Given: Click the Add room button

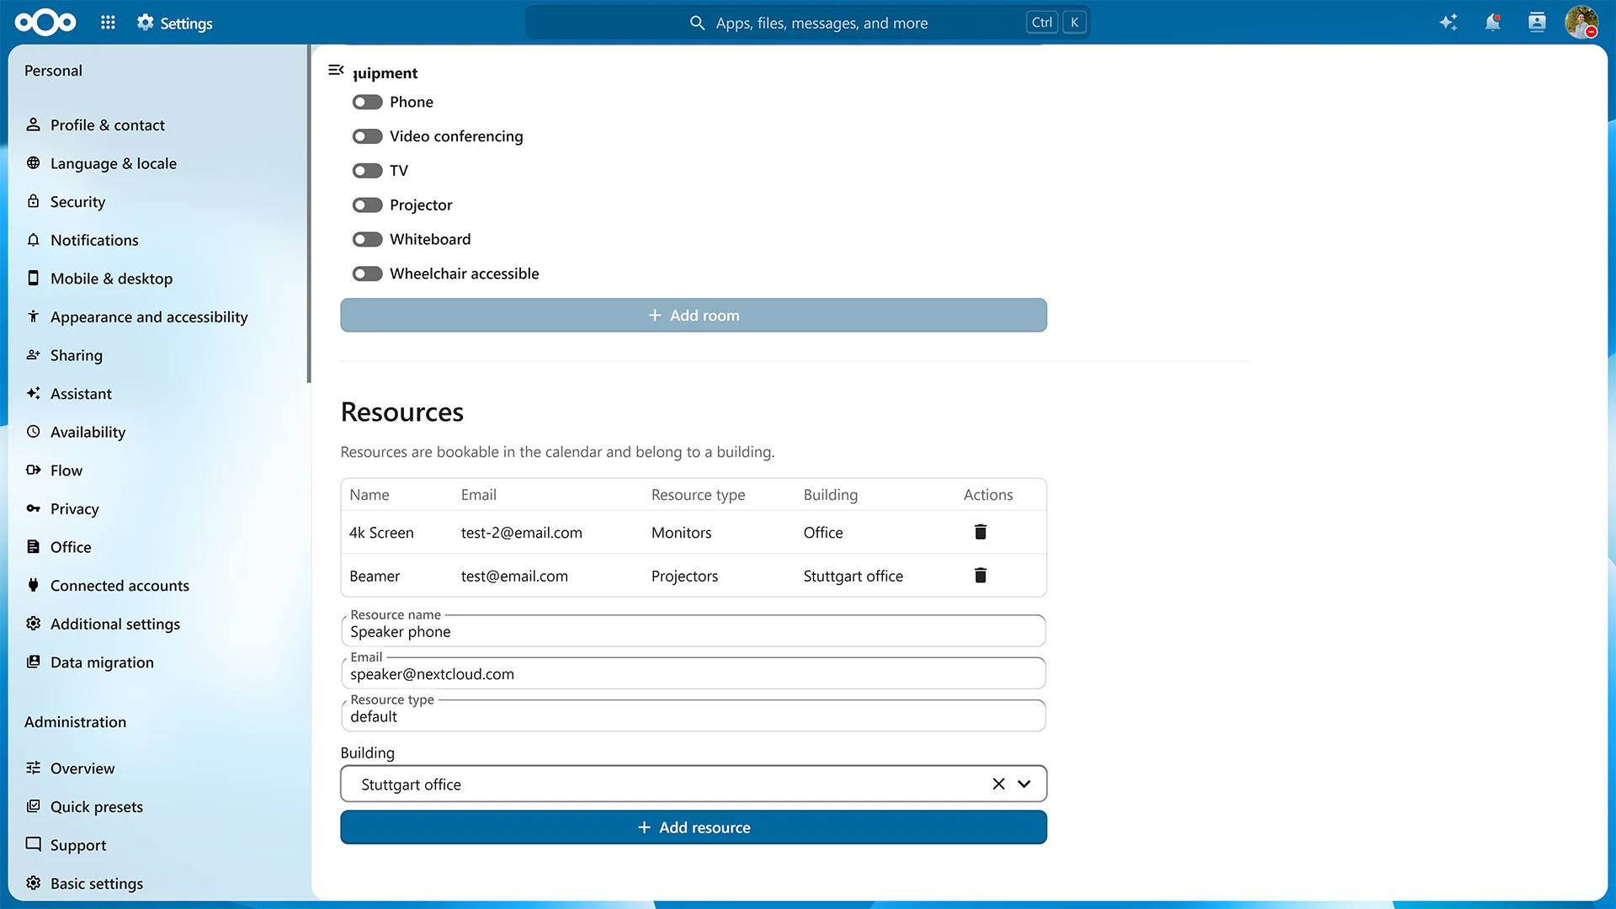Looking at the screenshot, I should (694, 316).
